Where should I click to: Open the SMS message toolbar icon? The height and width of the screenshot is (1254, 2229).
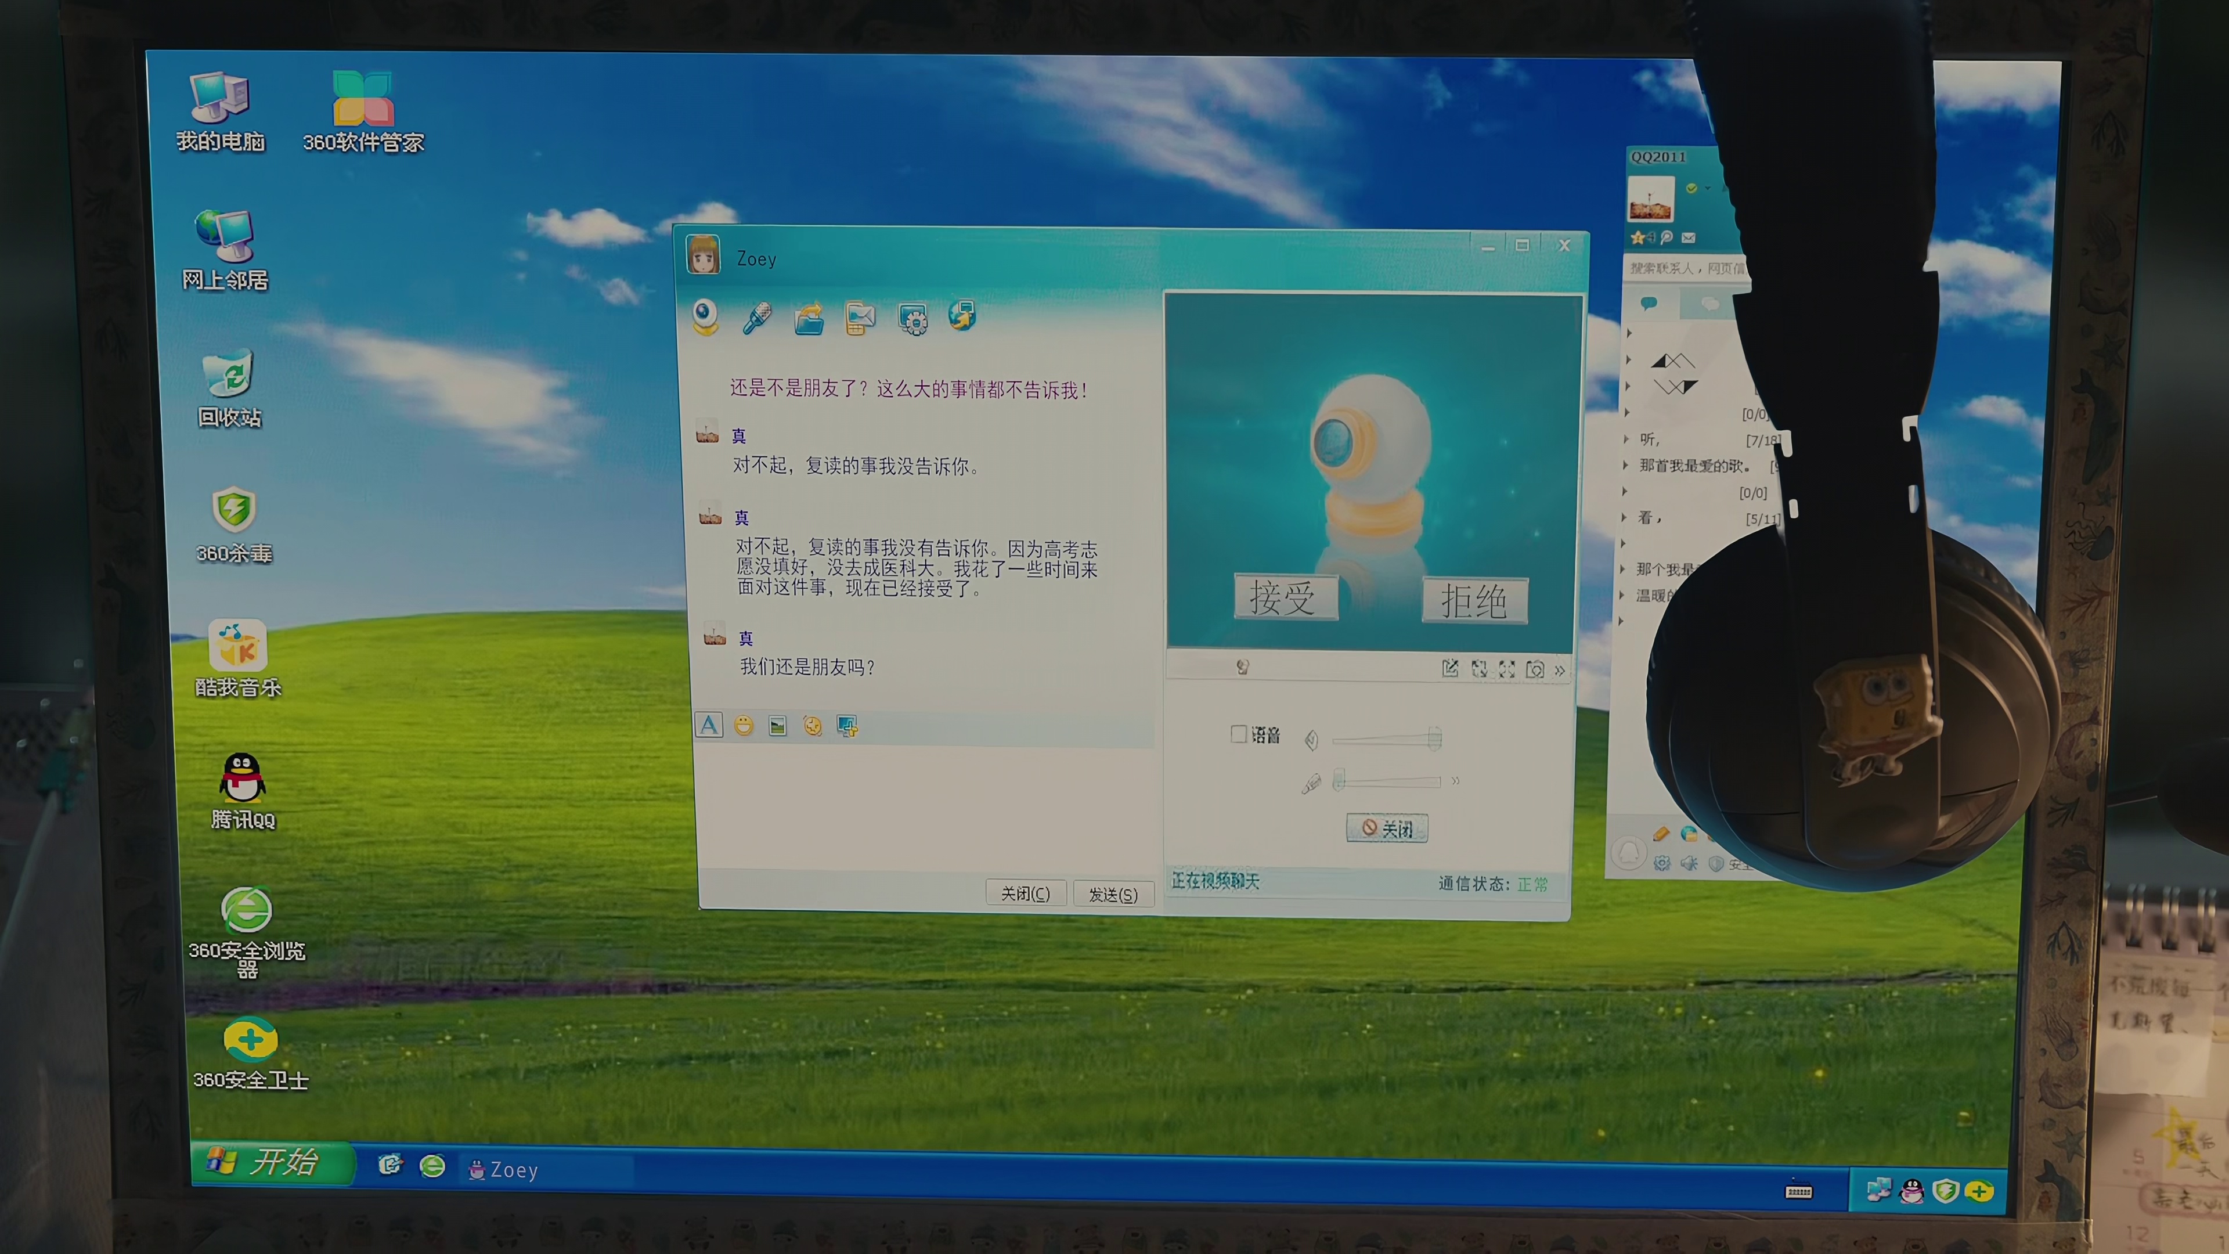pyautogui.click(x=860, y=318)
